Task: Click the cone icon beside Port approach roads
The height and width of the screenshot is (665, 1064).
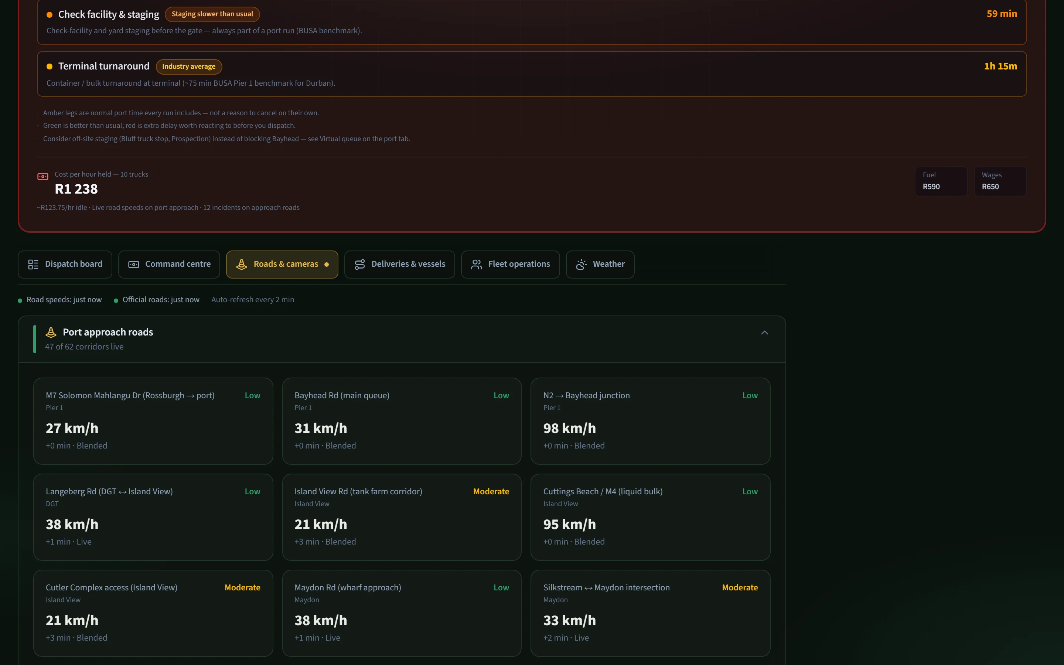Action: tap(51, 332)
